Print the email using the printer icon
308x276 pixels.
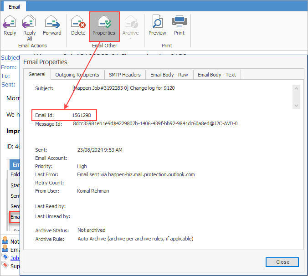click(179, 21)
